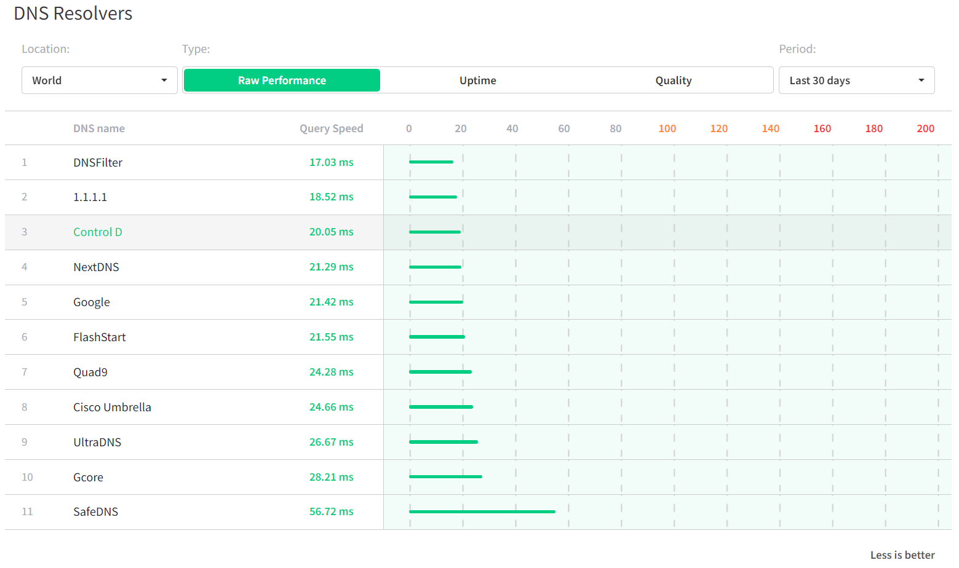Viewport: 959px width, 568px height.
Task: Switch to the Uptime tab
Action: (477, 81)
